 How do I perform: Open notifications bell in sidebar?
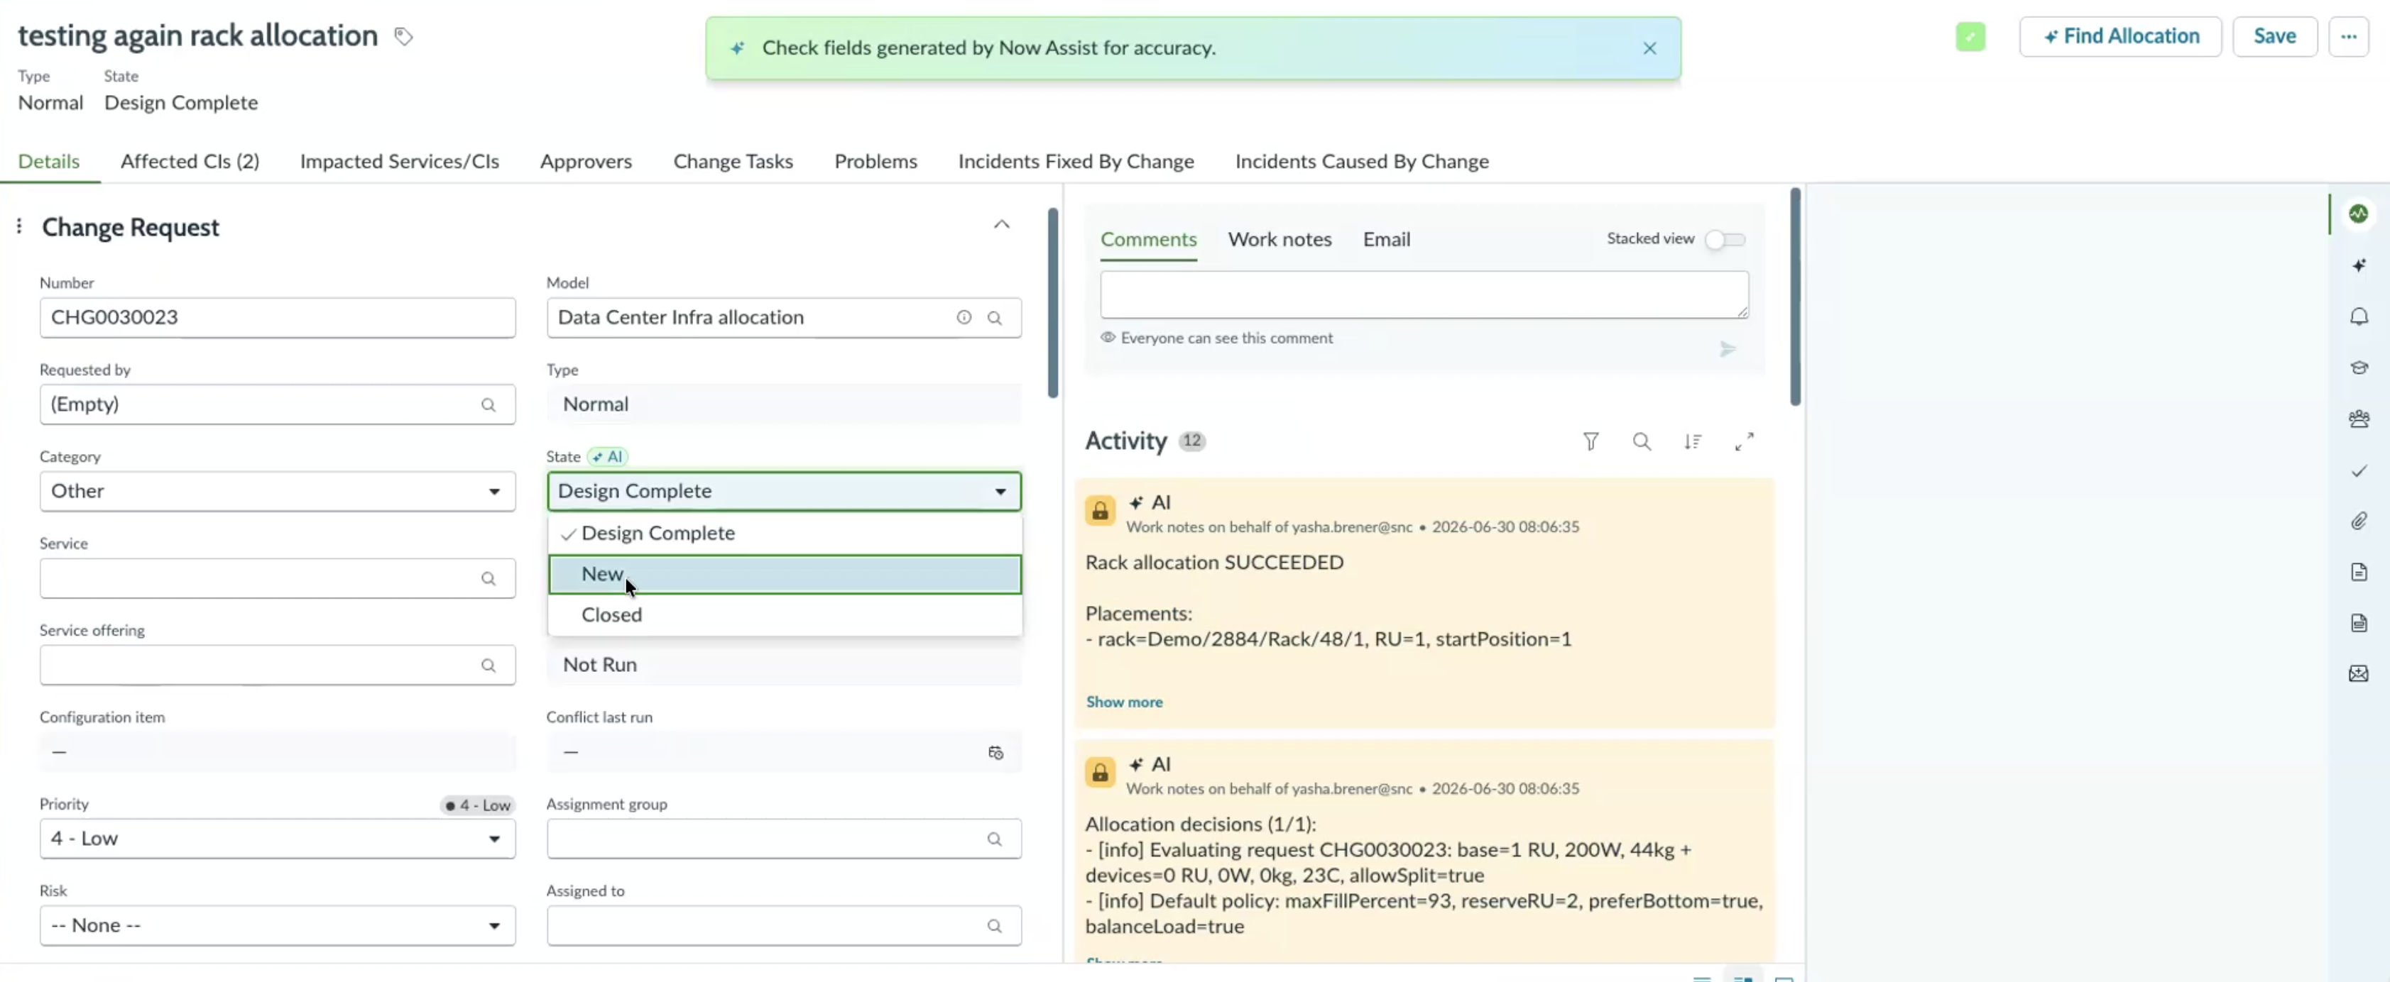[x=2359, y=316]
